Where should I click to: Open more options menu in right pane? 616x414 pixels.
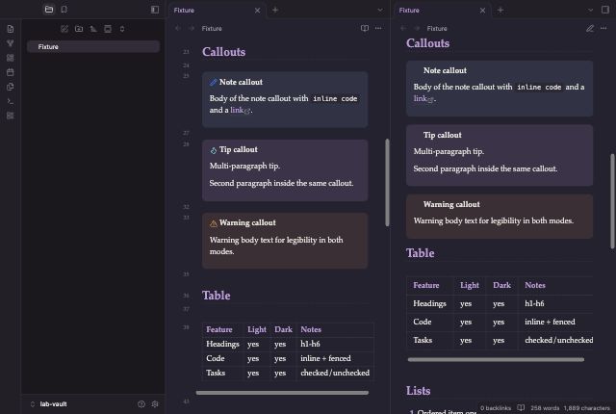click(603, 28)
